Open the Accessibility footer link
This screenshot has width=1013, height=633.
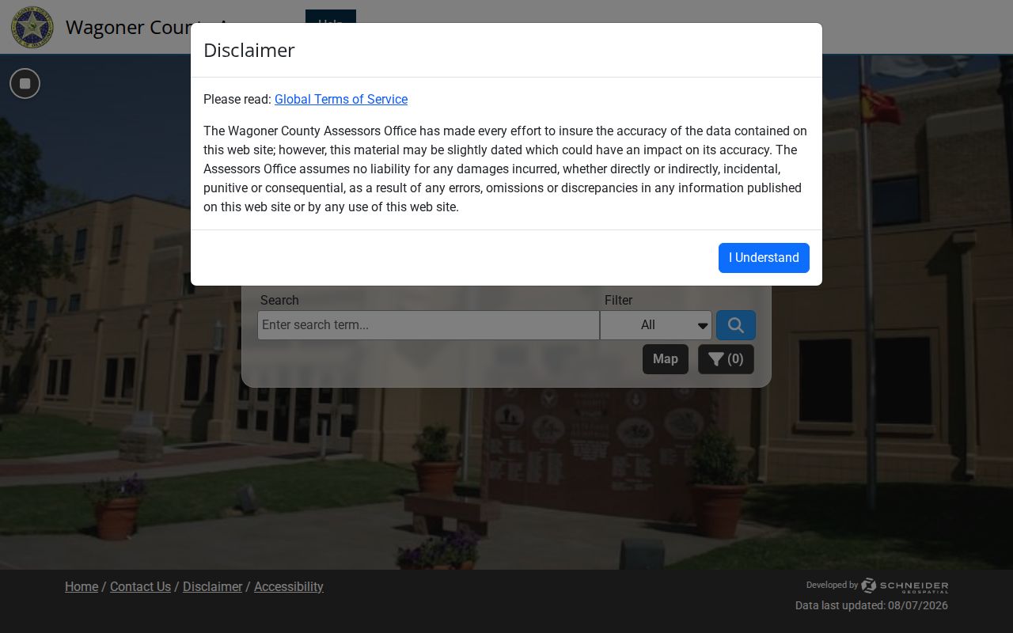289,587
